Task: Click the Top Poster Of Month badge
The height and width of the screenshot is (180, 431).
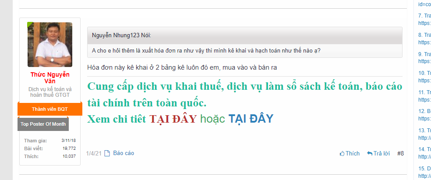Action: 43,124
